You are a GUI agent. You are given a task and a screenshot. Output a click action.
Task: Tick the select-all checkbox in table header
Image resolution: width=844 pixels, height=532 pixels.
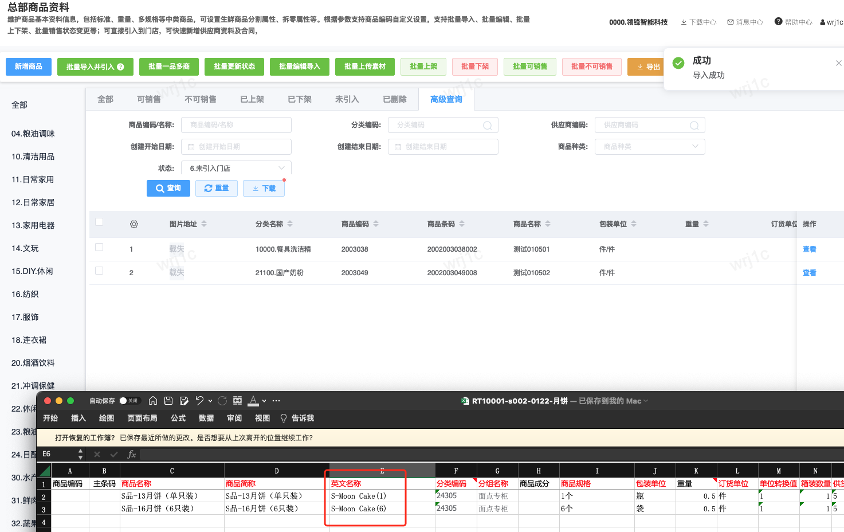[99, 222]
